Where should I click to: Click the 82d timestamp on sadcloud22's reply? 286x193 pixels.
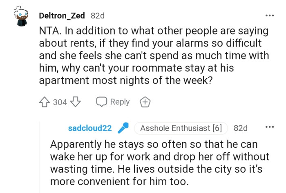coord(240,128)
